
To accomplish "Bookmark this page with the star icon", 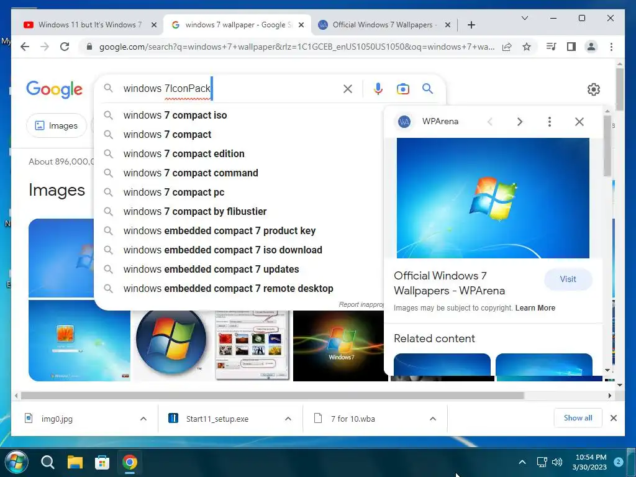I will click(x=527, y=47).
